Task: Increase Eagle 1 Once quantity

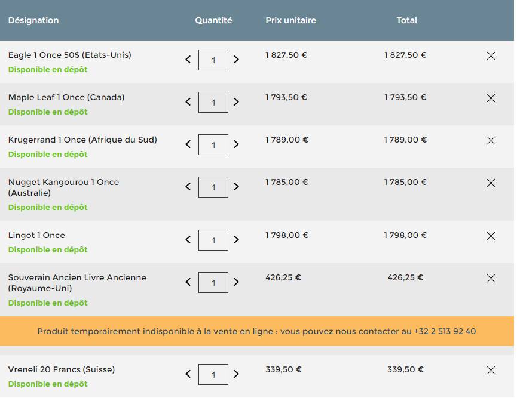Action: pos(236,60)
